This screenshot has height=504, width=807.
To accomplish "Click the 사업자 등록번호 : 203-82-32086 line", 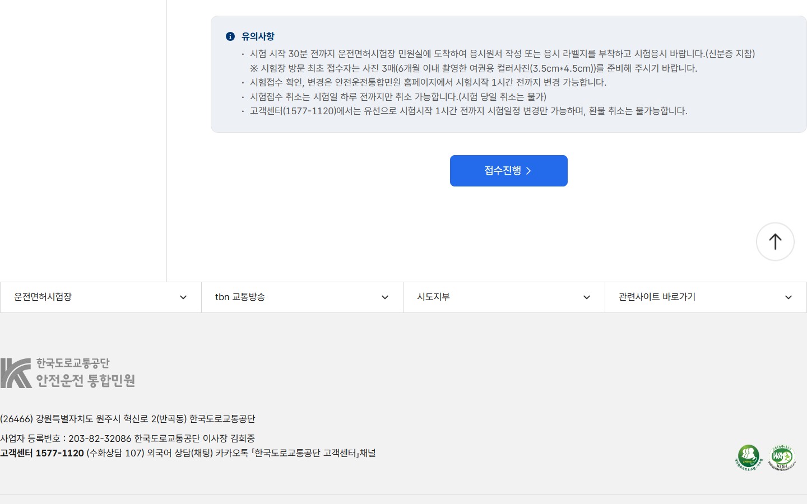I will pos(128,438).
